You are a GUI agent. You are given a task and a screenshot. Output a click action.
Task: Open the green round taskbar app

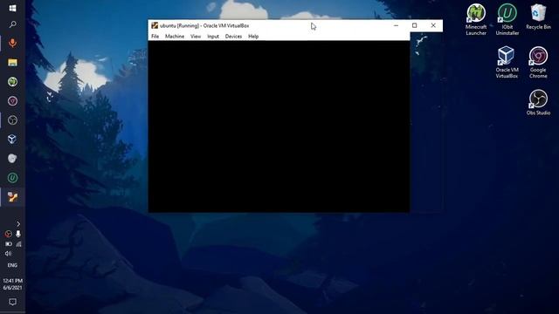click(x=12, y=82)
